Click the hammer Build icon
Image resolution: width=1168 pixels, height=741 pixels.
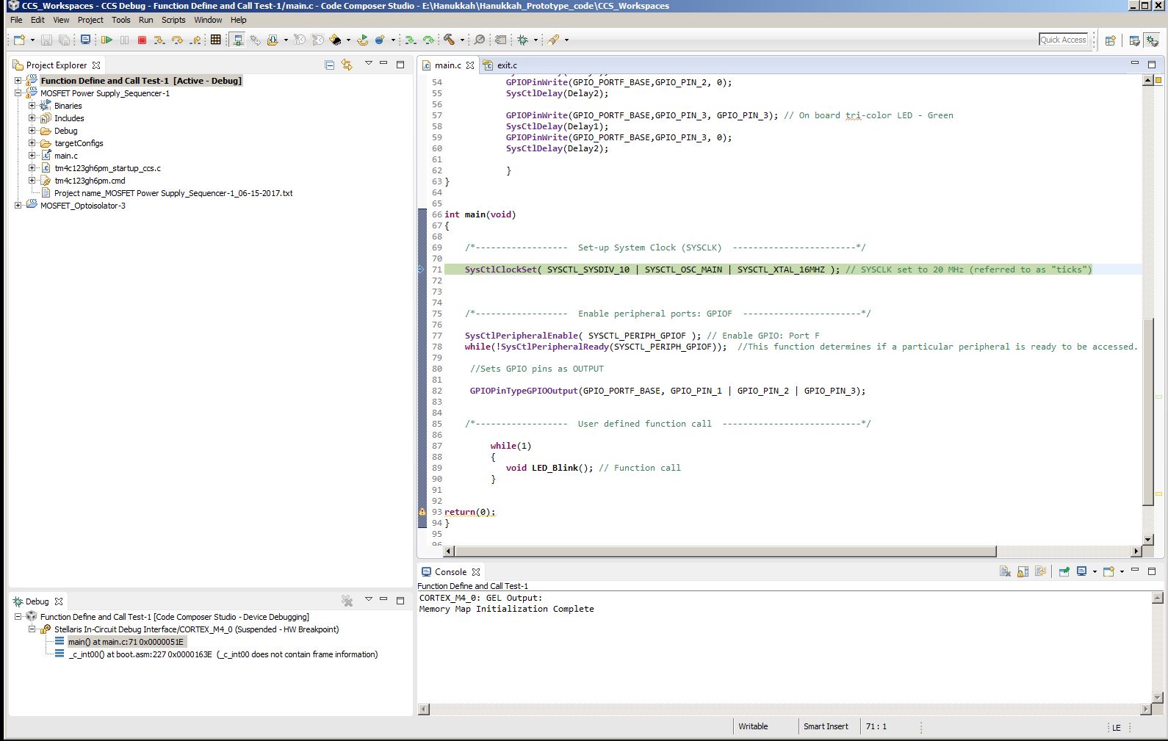pyautogui.click(x=449, y=40)
